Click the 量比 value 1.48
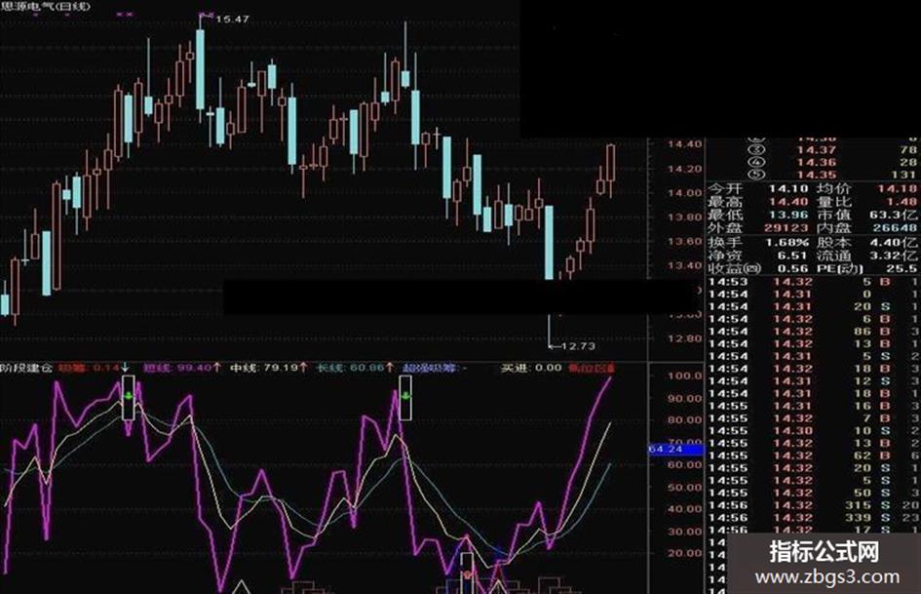 click(x=902, y=202)
